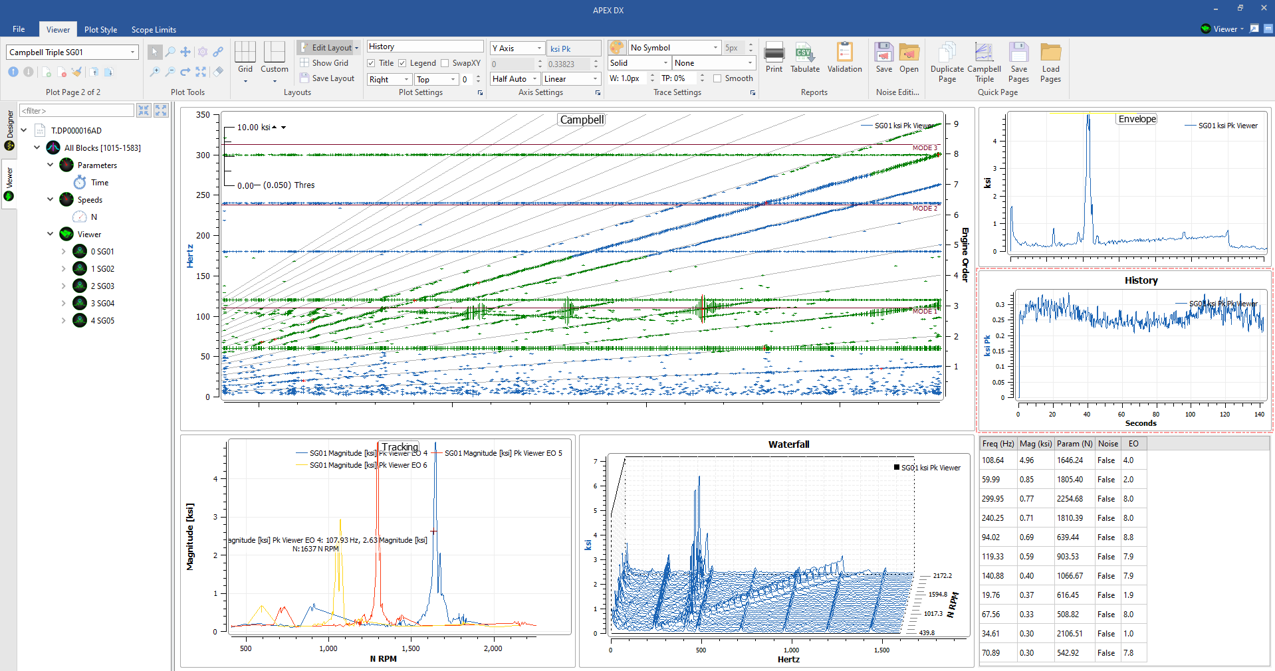Screen dimensions: 1275x671
Task: Select the Time parameter in tree
Action: coord(100,182)
